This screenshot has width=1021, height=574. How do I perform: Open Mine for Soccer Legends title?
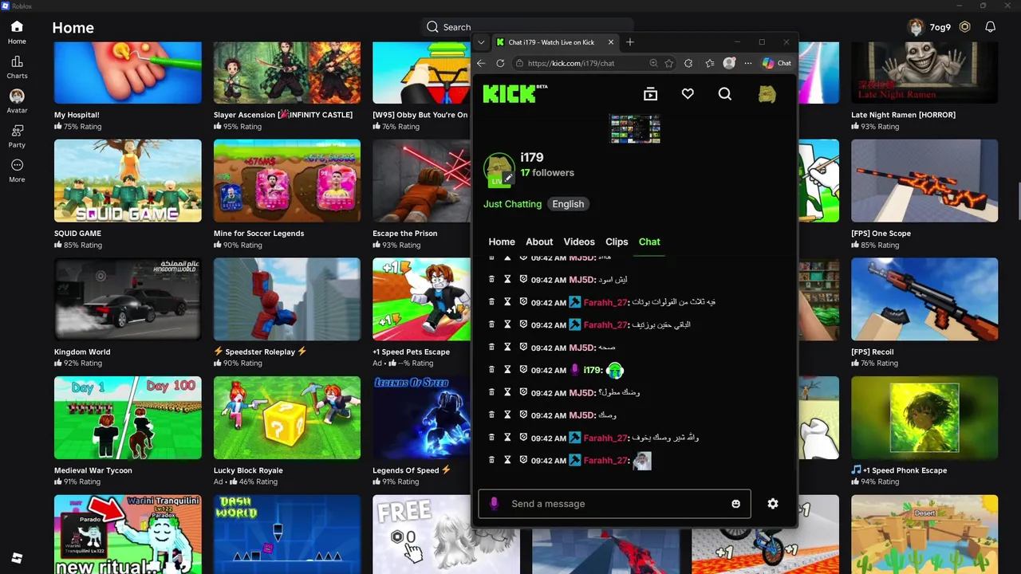tap(258, 234)
